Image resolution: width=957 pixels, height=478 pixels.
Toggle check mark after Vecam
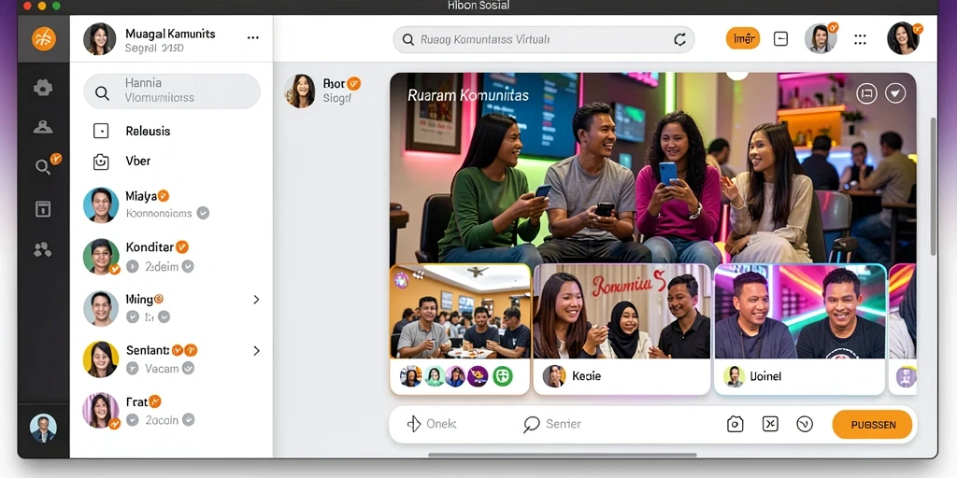188,368
